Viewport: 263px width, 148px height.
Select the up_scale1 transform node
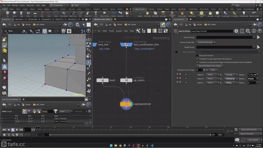pyautogui.click(x=126, y=80)
